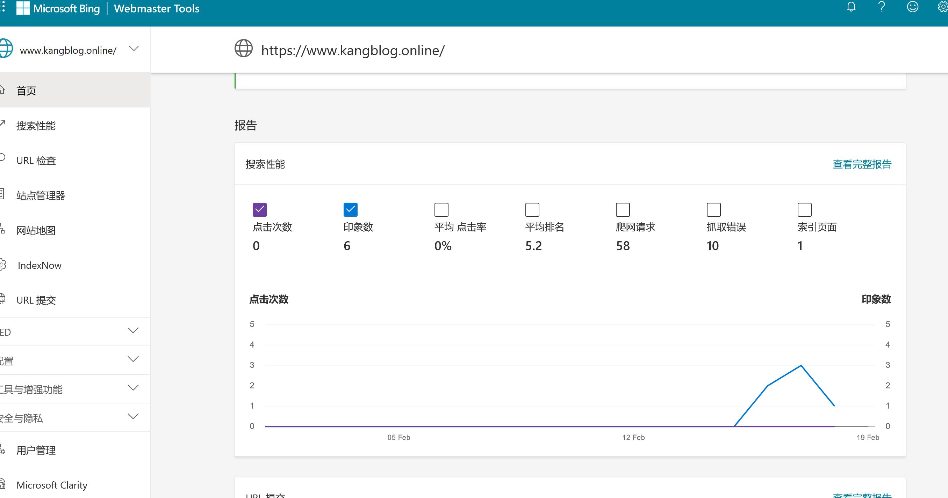948x498 pixels.
Task: Click the blue impressions line peak on chart
Action: click(801, 365)
